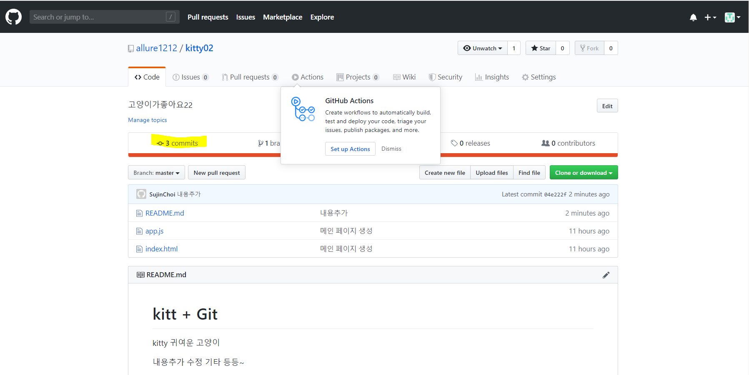Open latest commit message 내용추가 in header
The width and height of the screenshot is (749, 375).
[x=189, y=194]
